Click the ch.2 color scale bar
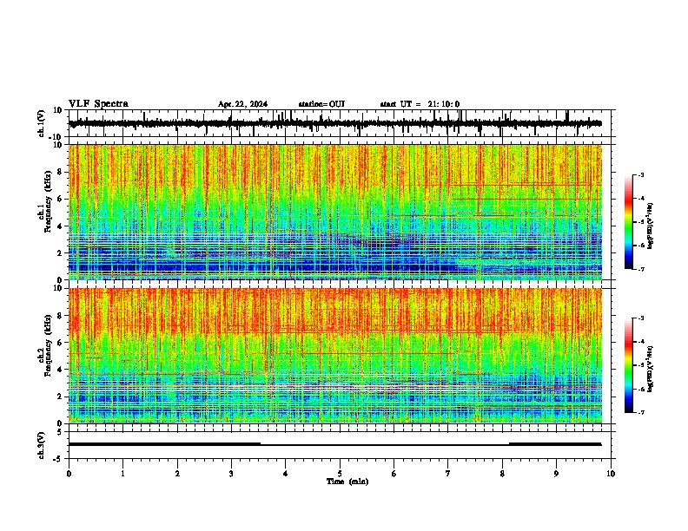The height and width of the screenshot is (531, 688). [629, 365]
